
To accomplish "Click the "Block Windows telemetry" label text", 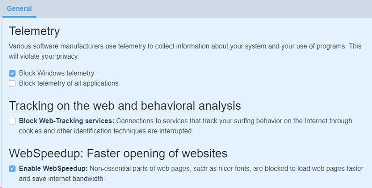I will (57, 73).
